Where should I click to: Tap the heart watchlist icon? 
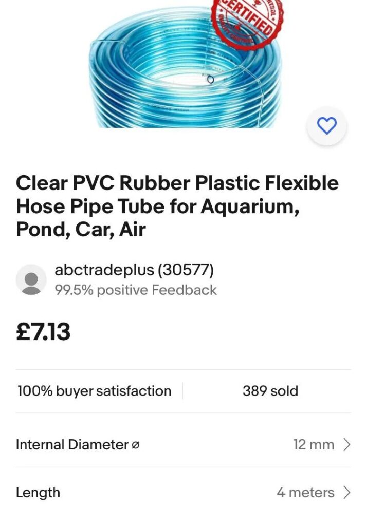pyautogui.click(x=326, y=126)
